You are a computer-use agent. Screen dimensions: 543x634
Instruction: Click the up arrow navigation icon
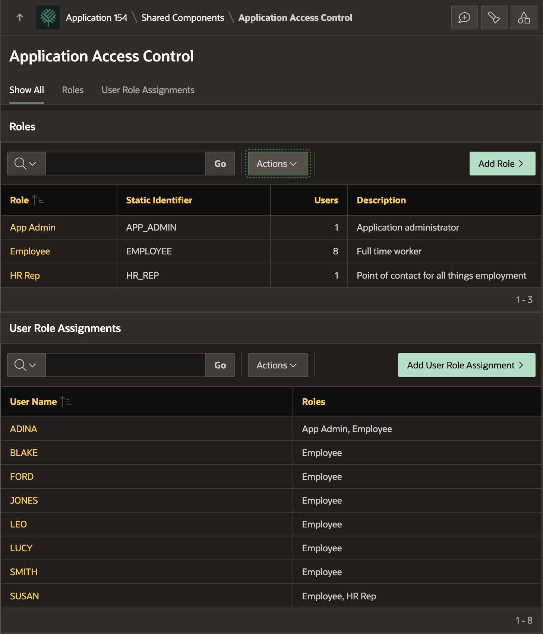coord(20,18)
